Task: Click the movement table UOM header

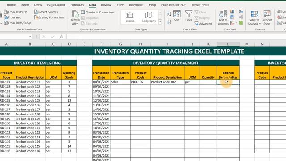Action: (x=192, y=72)
